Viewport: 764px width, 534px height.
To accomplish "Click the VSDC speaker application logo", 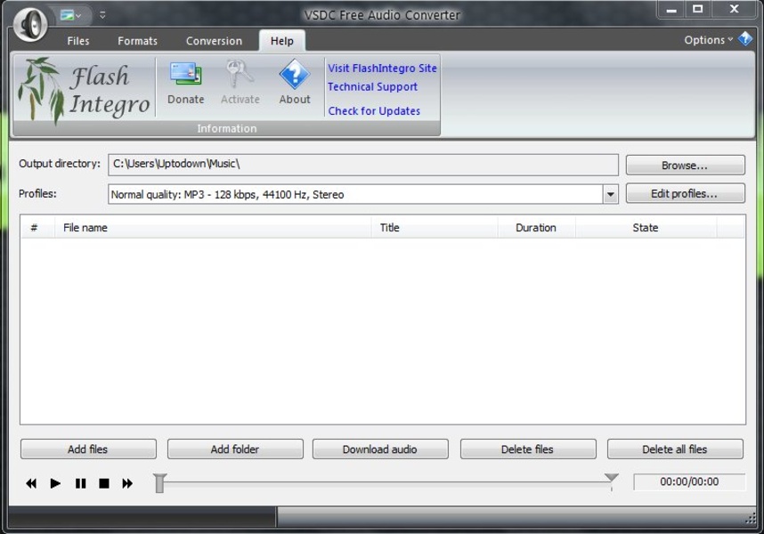I will pyautogui.click(x=30, y=24).
